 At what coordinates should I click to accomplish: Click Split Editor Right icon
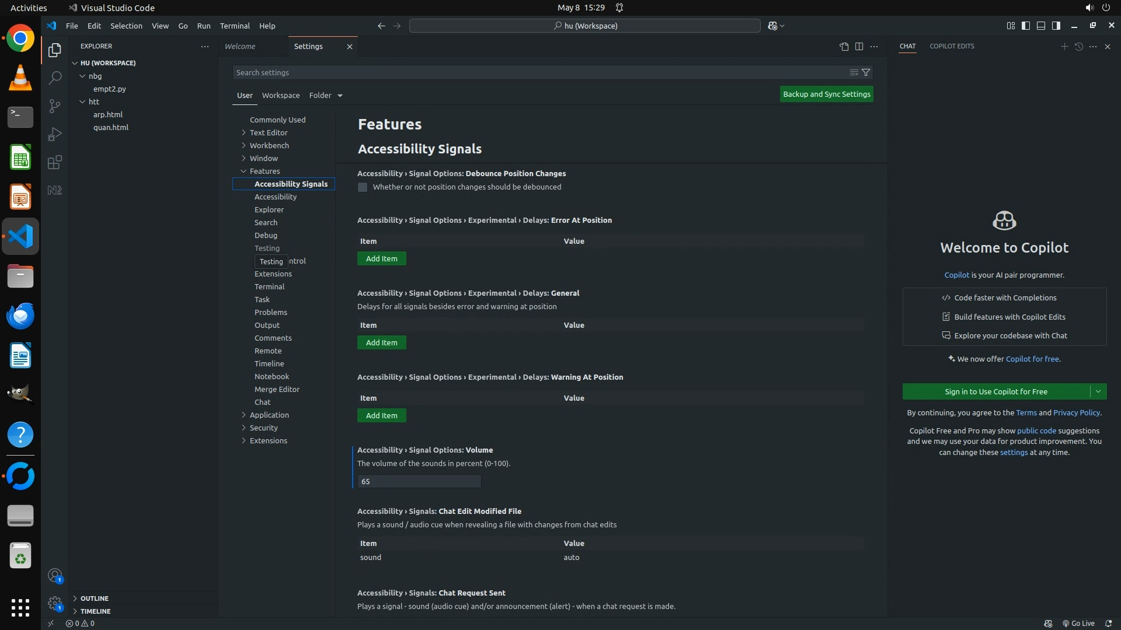(859, 47)
